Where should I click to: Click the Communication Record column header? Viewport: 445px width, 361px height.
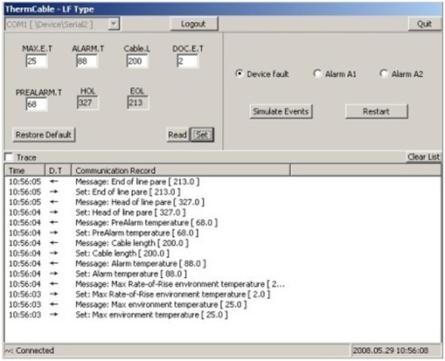(x=181, y=170)
